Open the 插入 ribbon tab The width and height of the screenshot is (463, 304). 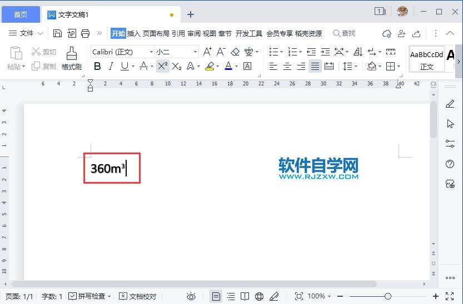coord(134,34)
